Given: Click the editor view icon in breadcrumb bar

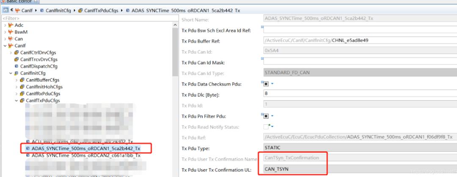Looking at the screenshot, I should 6,11.
